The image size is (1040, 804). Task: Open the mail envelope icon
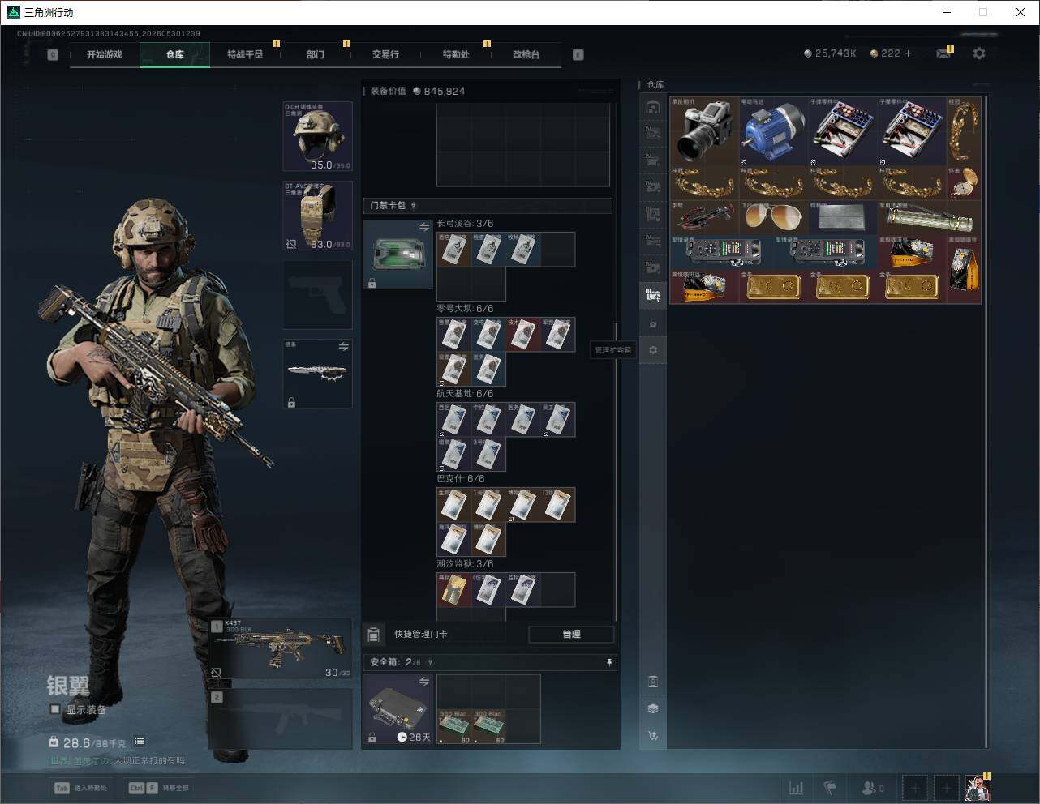(x=943, y=53)
